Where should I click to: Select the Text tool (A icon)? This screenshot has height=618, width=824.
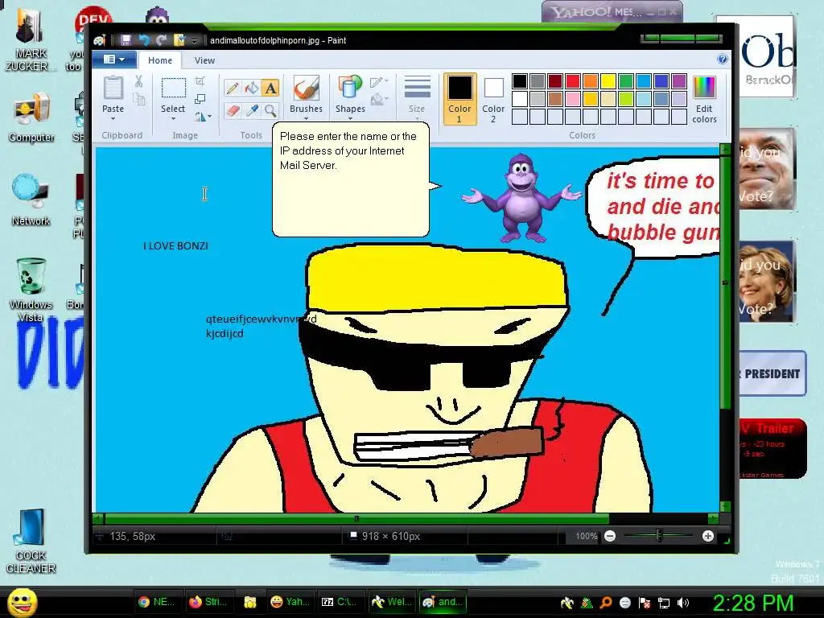[x=270, y=88]
